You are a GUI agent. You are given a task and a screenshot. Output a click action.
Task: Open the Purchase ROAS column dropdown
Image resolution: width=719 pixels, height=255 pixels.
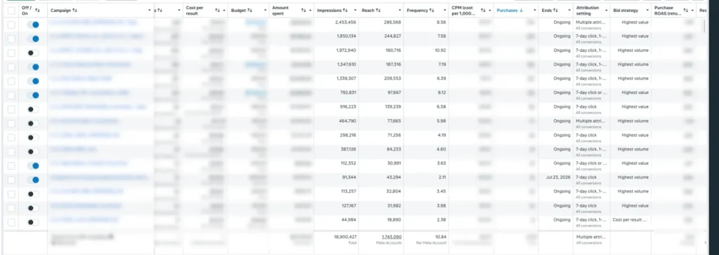click(693, 10)
